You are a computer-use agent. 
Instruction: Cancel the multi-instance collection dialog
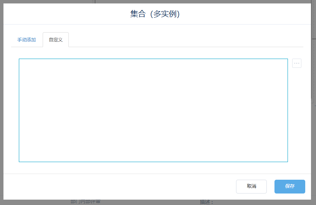(251, 186)
